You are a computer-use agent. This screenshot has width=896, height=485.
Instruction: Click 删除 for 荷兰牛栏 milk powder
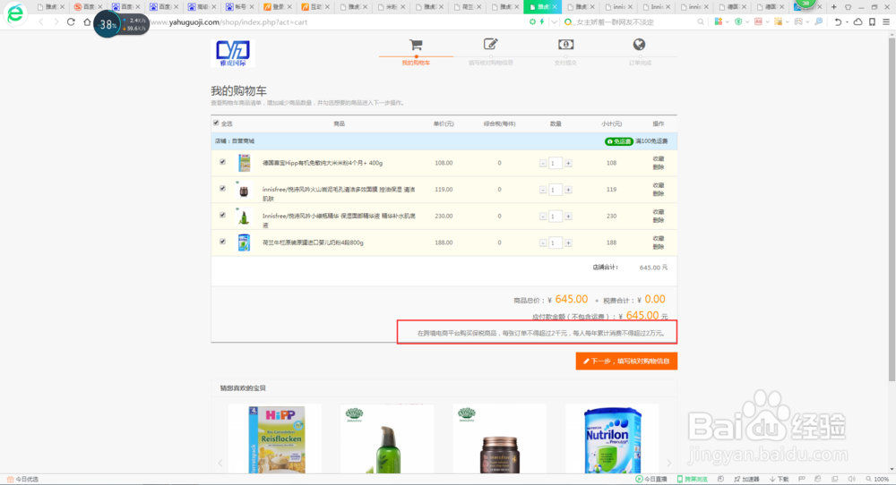[659, 246]
